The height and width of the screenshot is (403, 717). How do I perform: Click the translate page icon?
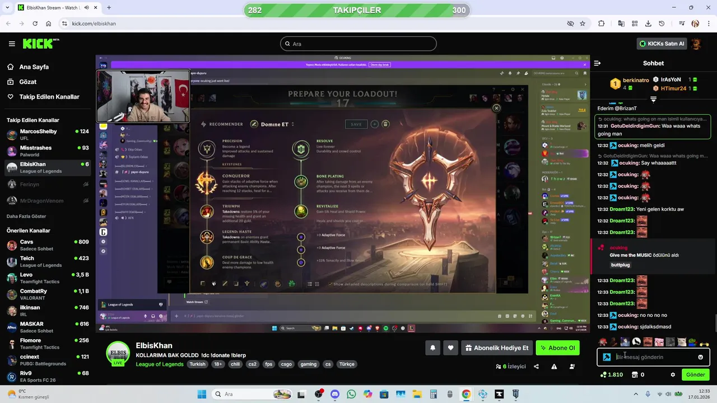click(621, 24)
